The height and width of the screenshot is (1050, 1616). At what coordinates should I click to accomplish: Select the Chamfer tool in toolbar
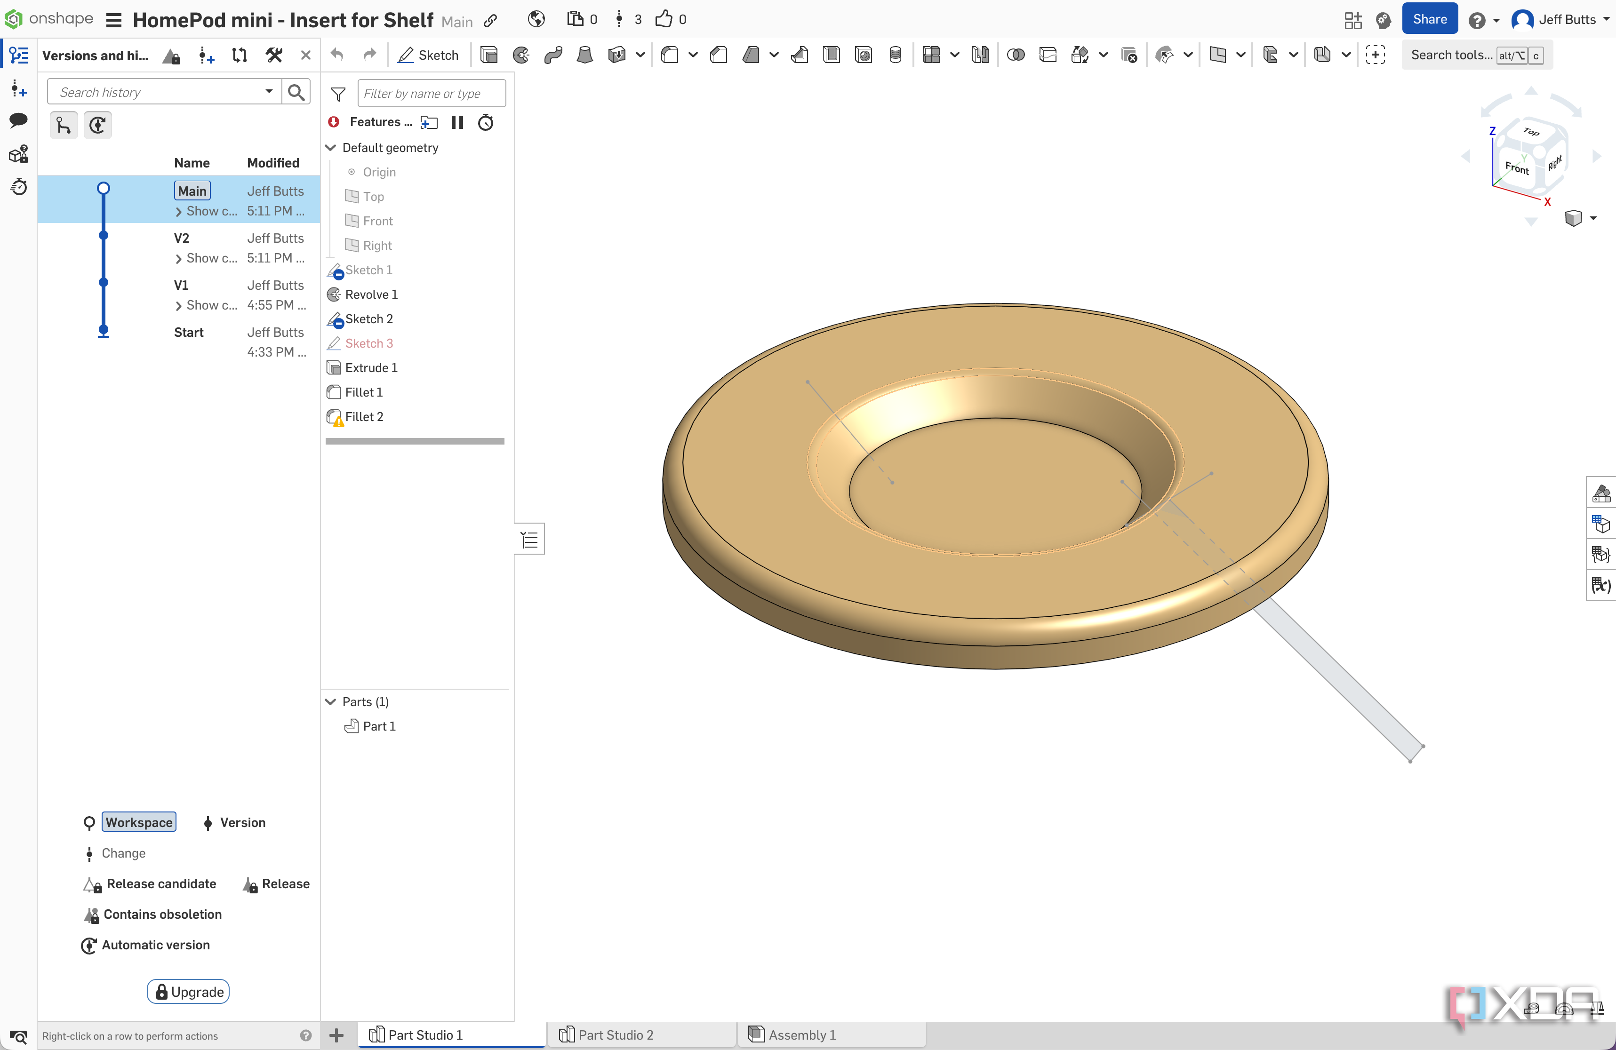click(x=719, y=55)
